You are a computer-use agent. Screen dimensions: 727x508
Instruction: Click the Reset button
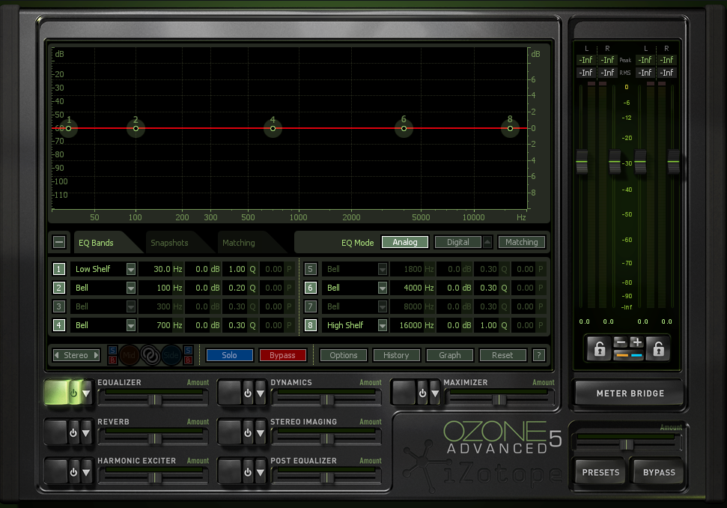pos(502,355)
